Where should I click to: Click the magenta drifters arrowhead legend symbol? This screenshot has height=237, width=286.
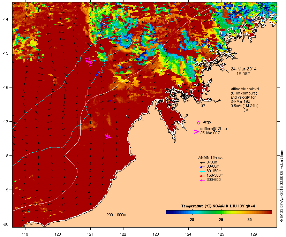tap(196, 132)
